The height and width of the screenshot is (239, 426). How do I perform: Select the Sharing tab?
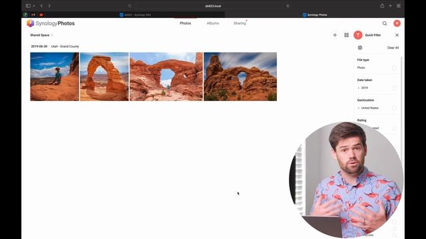coord(240,23)
